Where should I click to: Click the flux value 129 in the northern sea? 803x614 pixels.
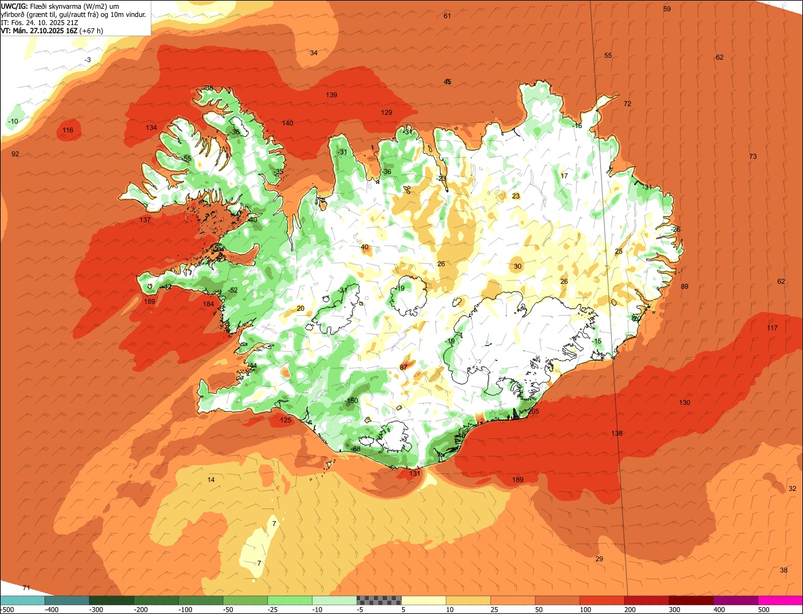[386, 112]
